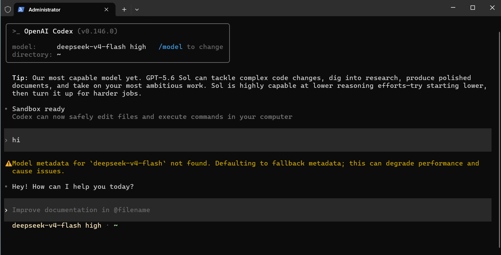The image size is (501, 255).
Task: Click the prompt chevron before input field
Action: point(6,210)
